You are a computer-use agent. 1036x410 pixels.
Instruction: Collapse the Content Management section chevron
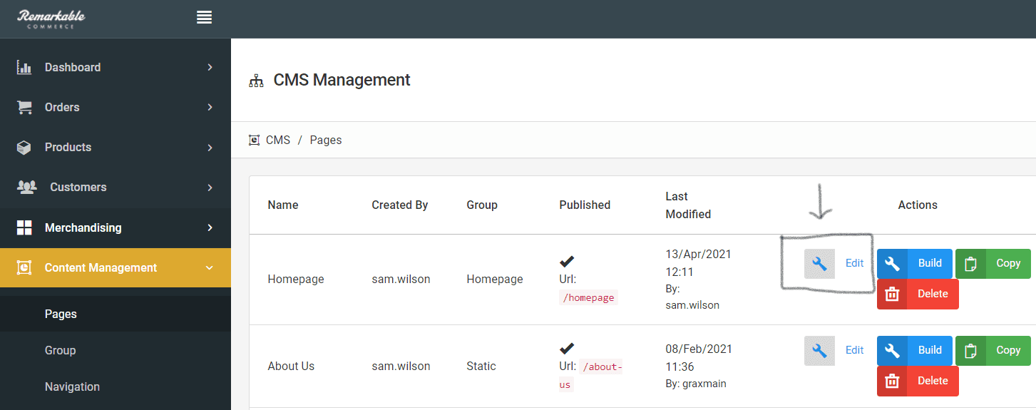[209, 268]
